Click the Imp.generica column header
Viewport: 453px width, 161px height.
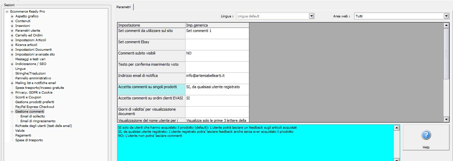point(217,25)
